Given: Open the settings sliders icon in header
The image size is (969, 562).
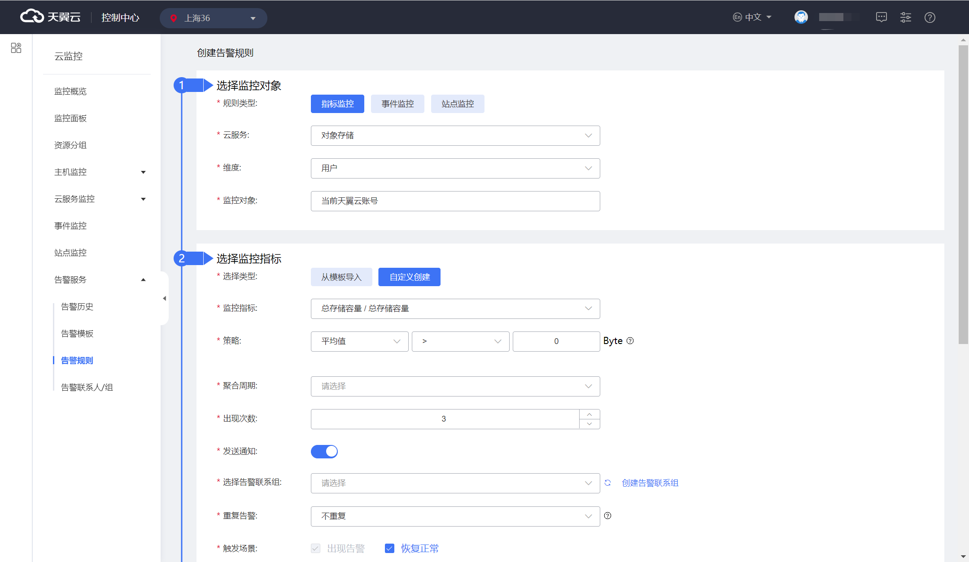Looking at the screenshot, I should pyautogui.click(x=905, y=17).
